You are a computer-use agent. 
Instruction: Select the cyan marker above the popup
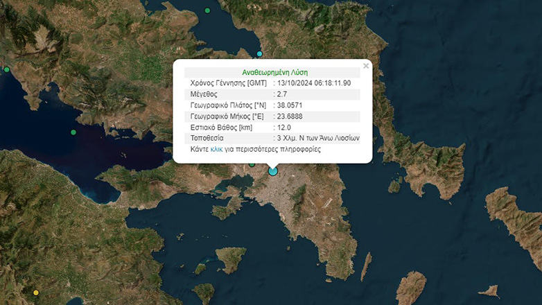pyautogui.click(x=259, y=53)
